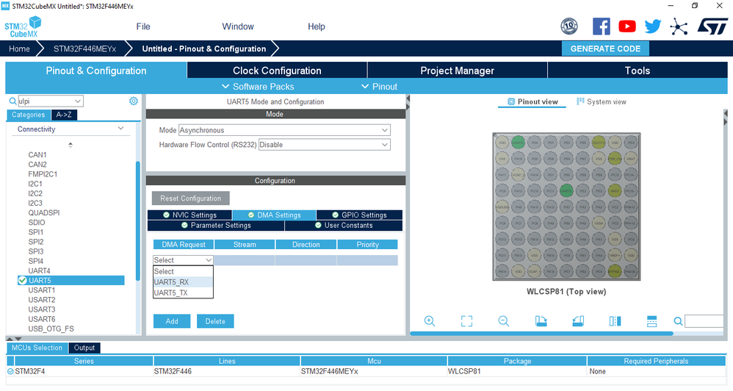The width and height of the screenshot is (733, 391).
Task: Open the Mode Asynchronous dropdown
Action: tap(284, 130)
